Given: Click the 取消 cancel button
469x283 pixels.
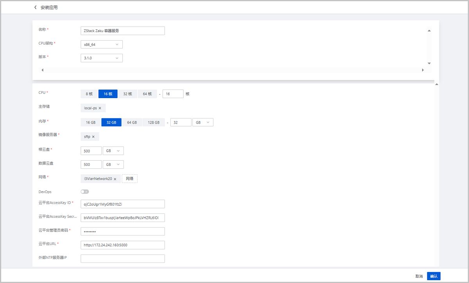Looking at the screenshot, I should click(x=419, y=276).
